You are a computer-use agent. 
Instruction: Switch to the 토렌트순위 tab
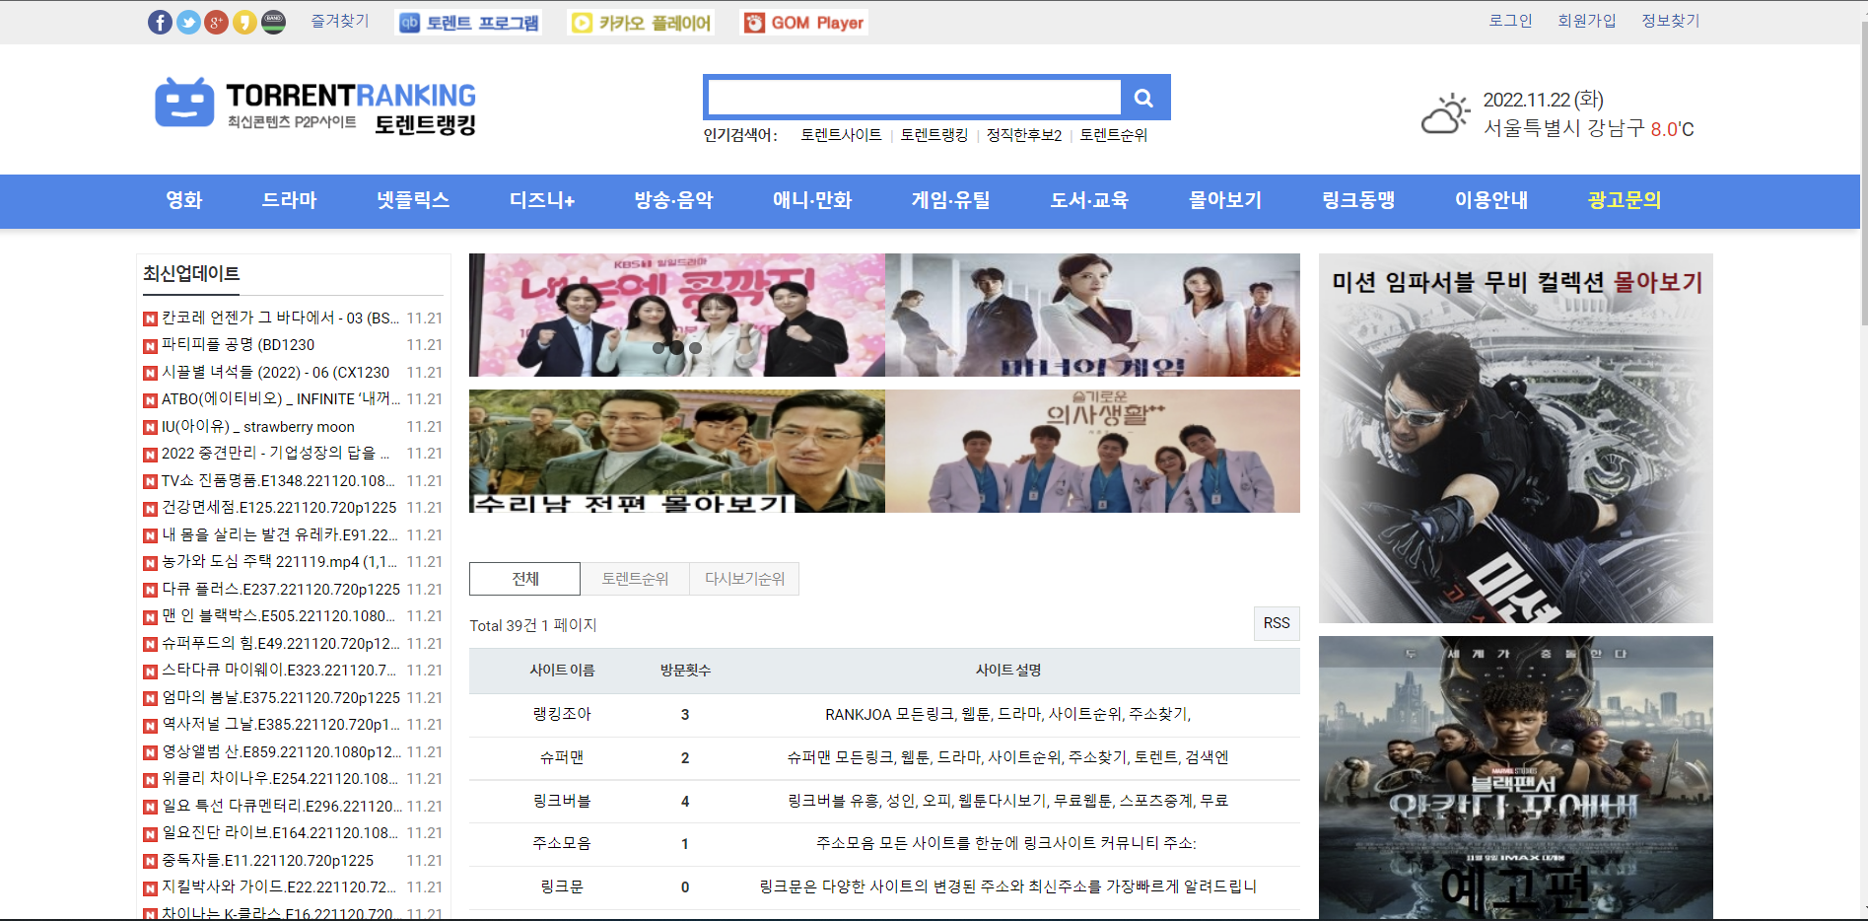tap(635, 579)
